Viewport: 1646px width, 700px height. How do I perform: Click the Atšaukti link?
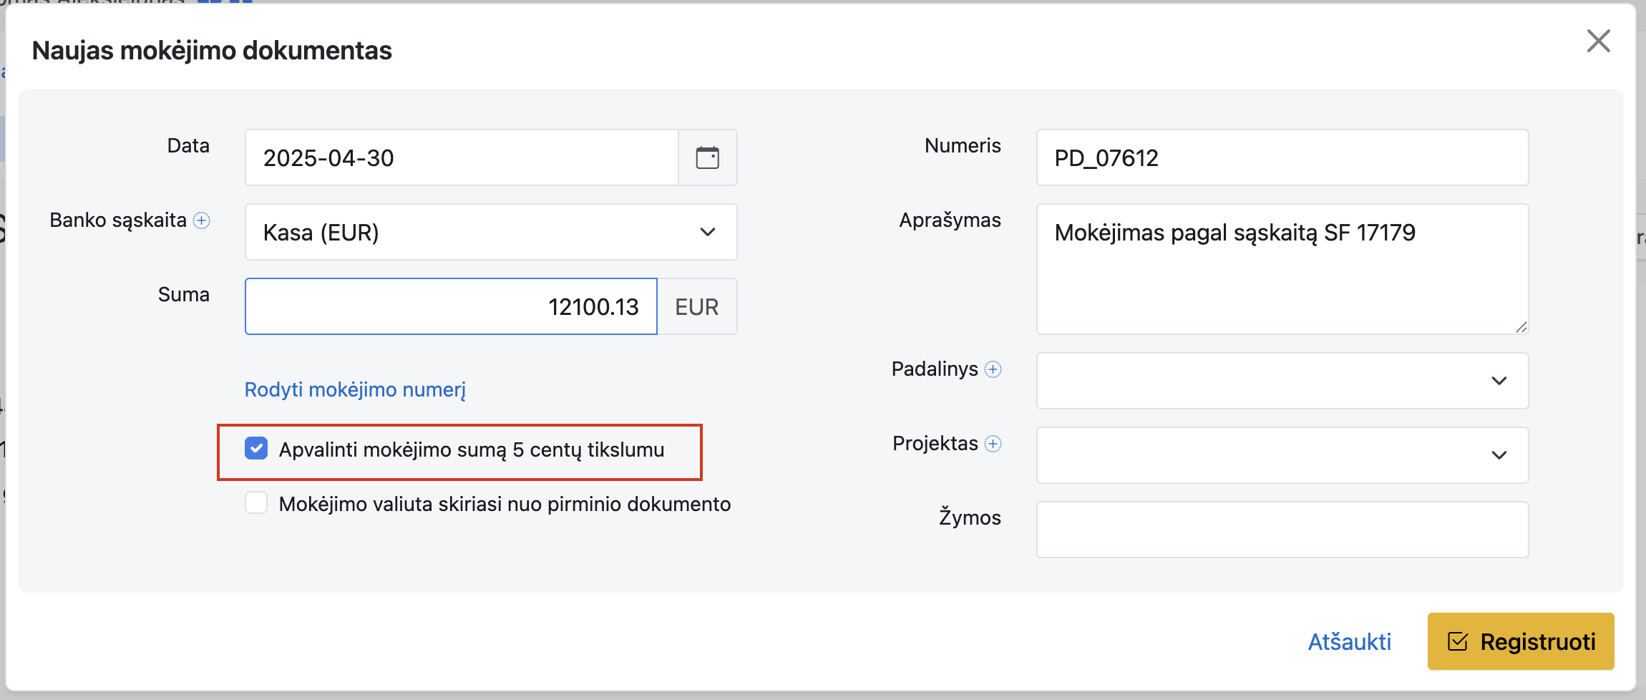[x=1349, y=641]
